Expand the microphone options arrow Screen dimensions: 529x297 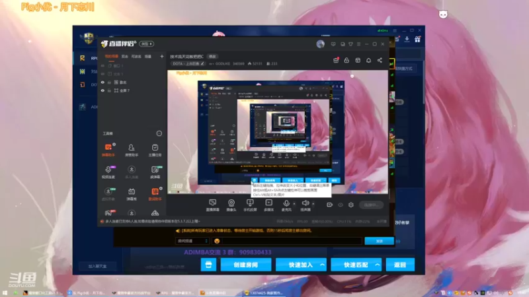[294, 203]
